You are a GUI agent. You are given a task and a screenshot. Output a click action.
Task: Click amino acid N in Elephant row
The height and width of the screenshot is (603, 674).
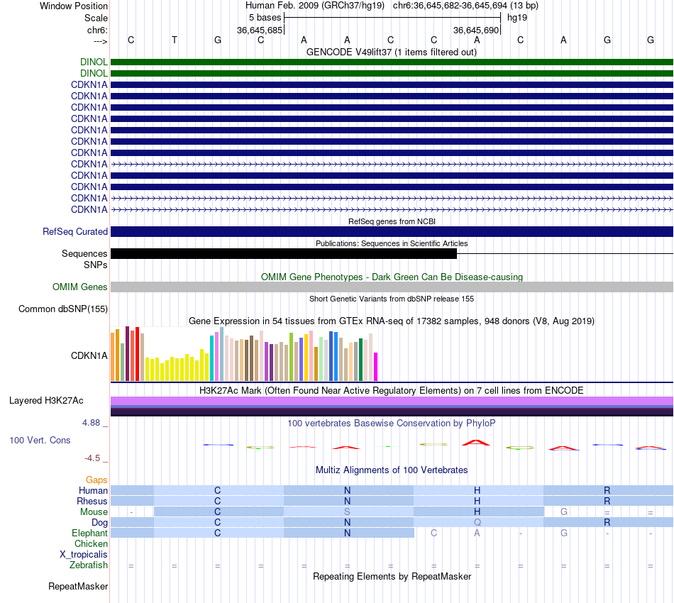click(x=348, y=533)
